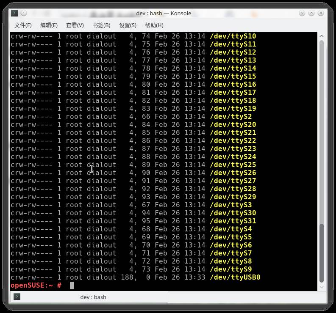Click the /dev/ttyUSB0 entry

(x=235, y=277)
